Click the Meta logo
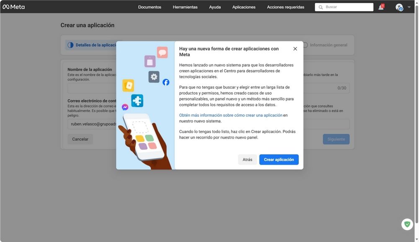Image resolution: width=419 pixels, height=242 pixels. click(14, 7)
